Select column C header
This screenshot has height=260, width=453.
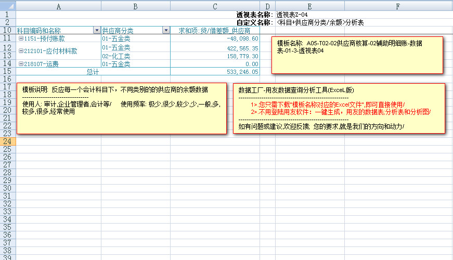(214, 6)
